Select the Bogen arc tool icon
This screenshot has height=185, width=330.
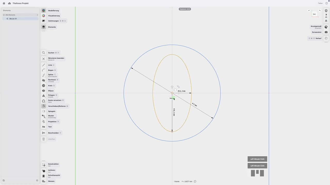pyautogui.click(x=44, y=70)
